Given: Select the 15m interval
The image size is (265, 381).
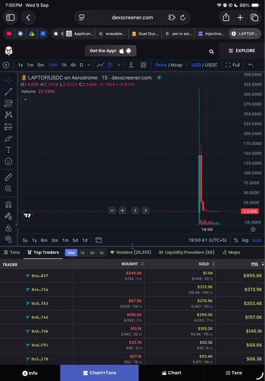Looking at the screenshot, I should 53,65.
